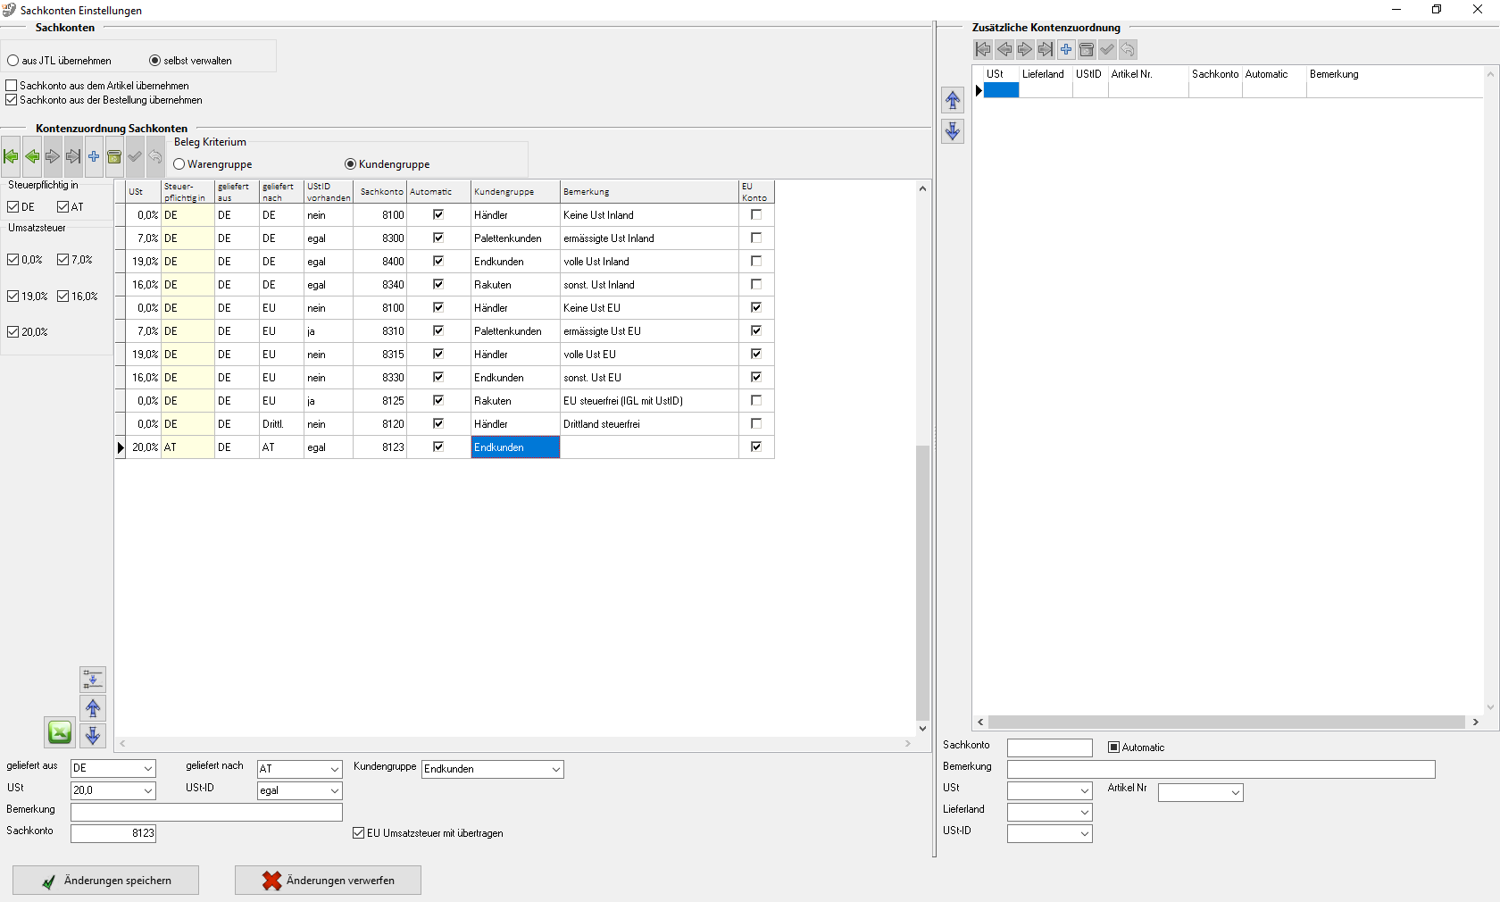Delete selected Sachkonten row using bin icon

[114, 157]
